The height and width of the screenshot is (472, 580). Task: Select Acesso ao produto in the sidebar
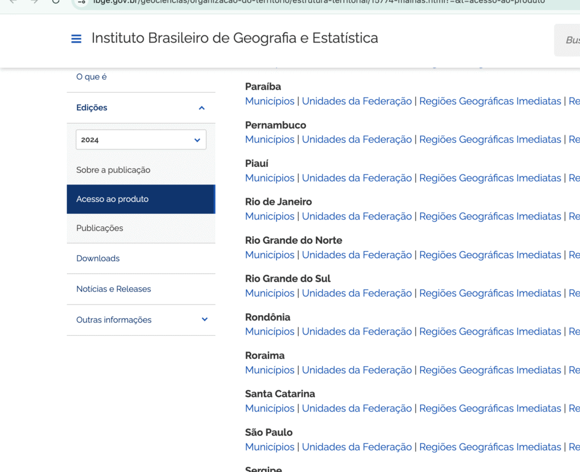point(141,199)
